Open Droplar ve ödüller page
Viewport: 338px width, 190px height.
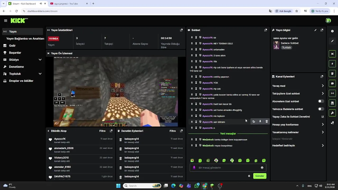[22, 81]
